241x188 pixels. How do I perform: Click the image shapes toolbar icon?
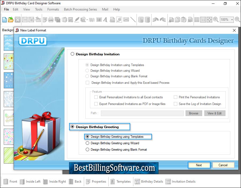click(83, 20)
